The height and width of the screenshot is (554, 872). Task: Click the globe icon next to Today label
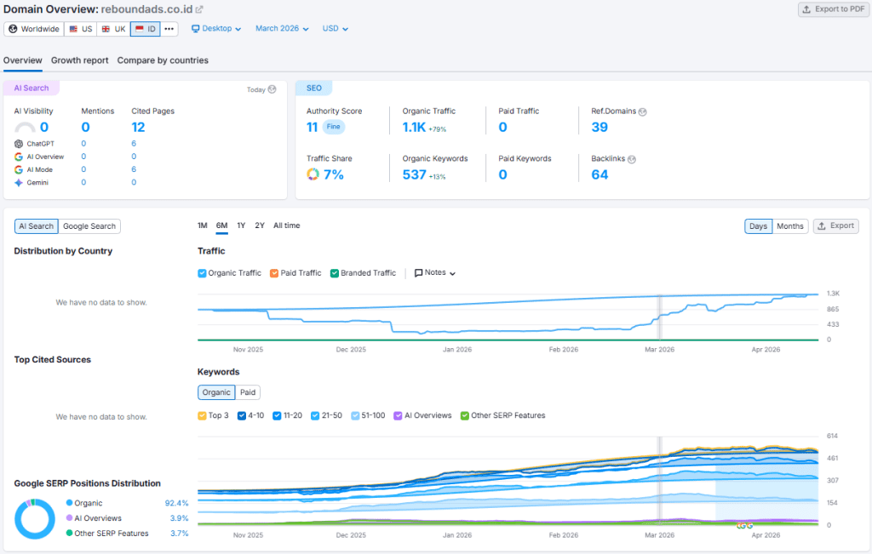[x=271, y=89]
